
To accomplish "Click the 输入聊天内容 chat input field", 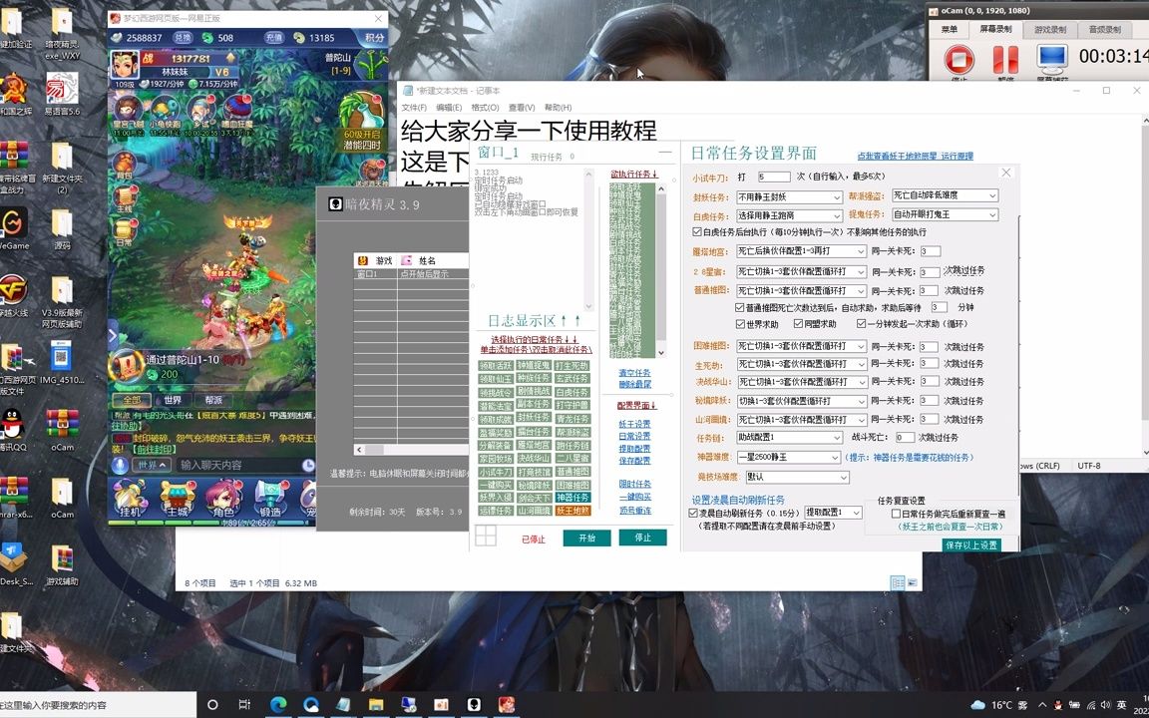I will pos(209,465).
